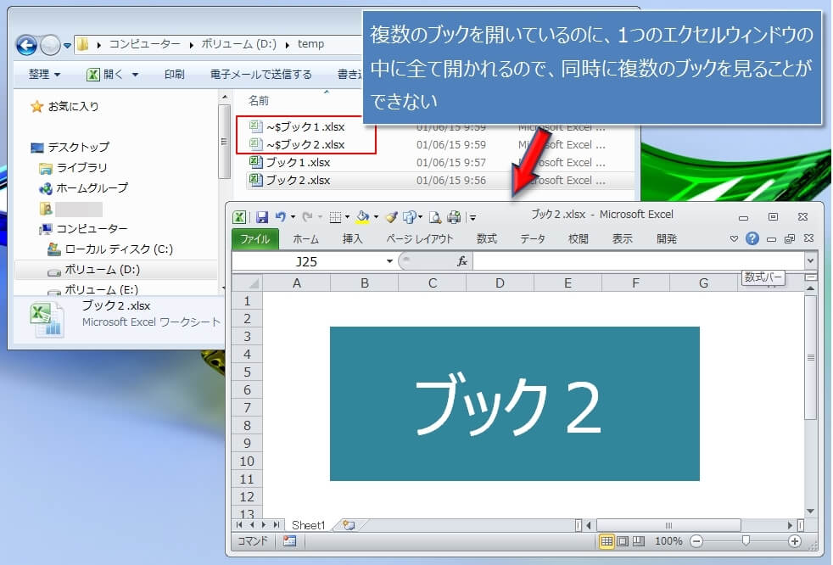
Task: Toggle Page Break Preview view
Action: [x=637, y=540]
